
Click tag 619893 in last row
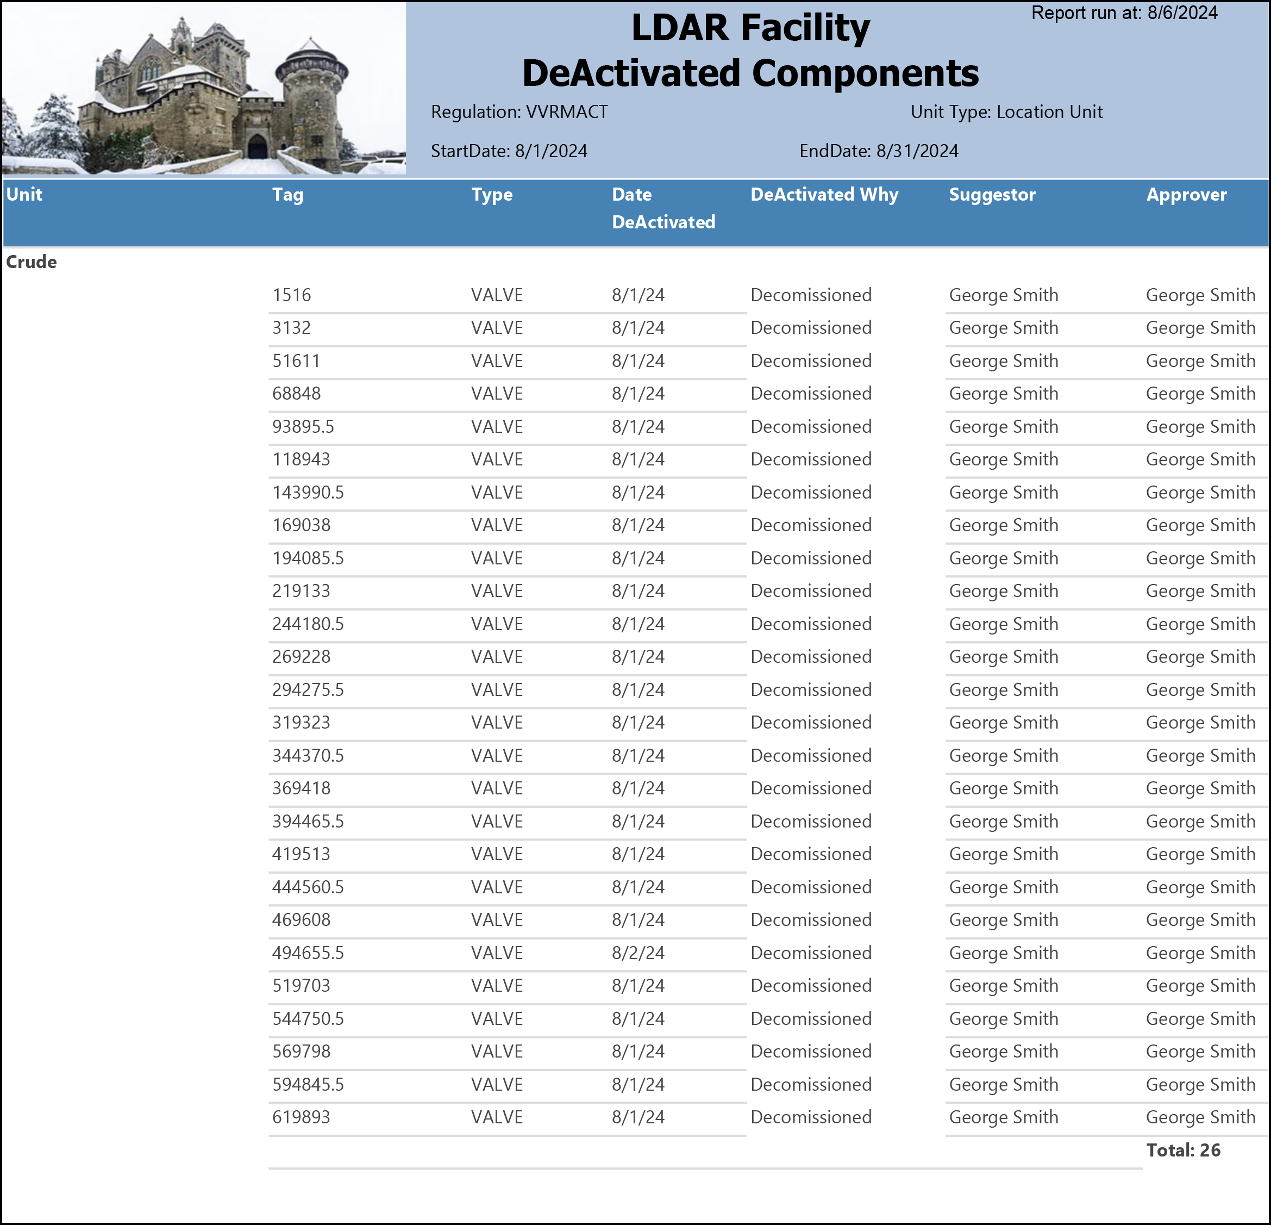[x=302, y=1117]
